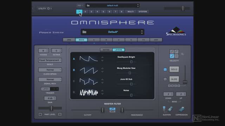Open the Trigger mode dropdown
This screenshot has height=126, width=225.
[54, 89]
